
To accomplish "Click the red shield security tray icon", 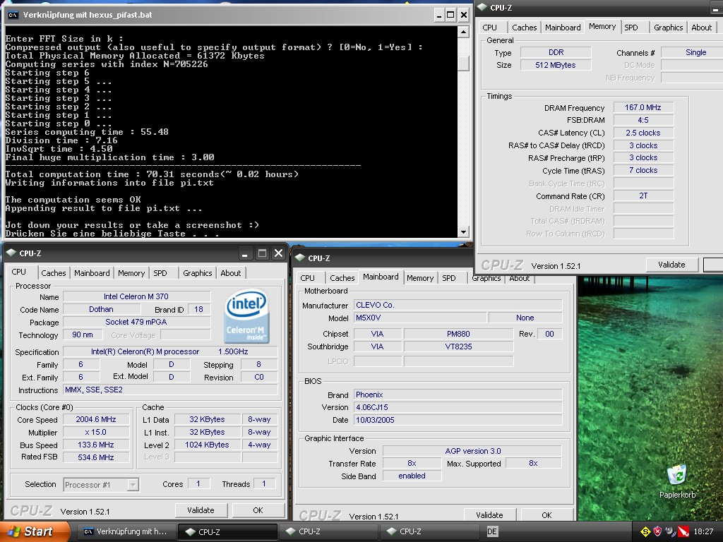I will click(x=657, y=532).
